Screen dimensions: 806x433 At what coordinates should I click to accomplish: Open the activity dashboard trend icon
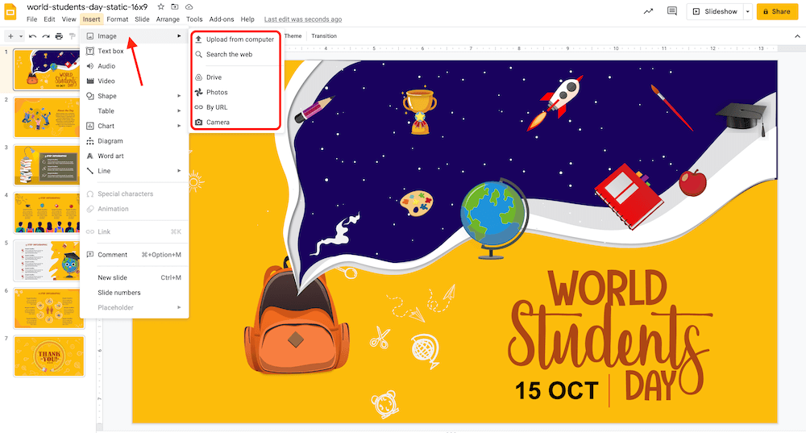(x=649, y=11)
